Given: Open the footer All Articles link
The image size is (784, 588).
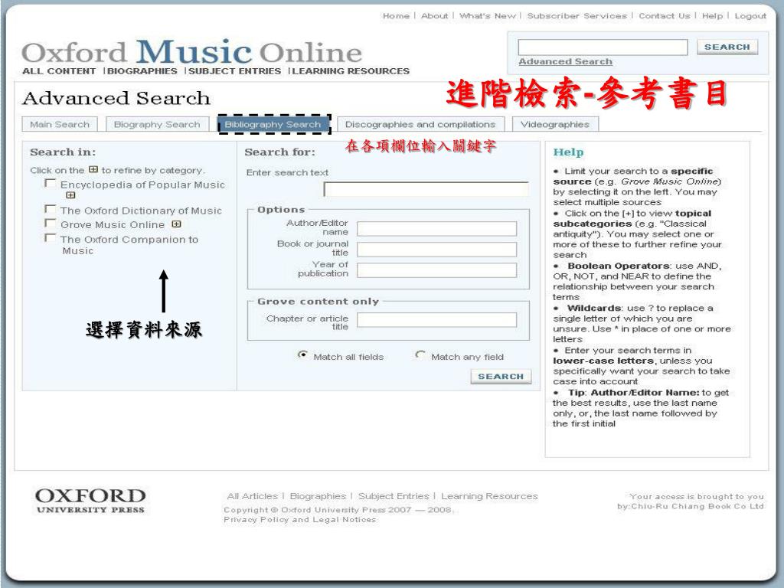Looking at the screenshot, I should click(x=253, y=496).
